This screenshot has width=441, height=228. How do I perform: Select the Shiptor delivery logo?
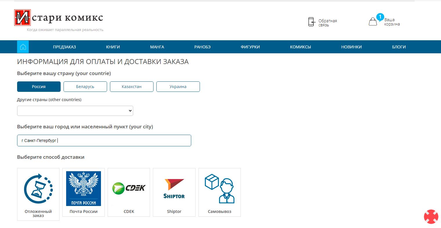click(x=174, y=189)
